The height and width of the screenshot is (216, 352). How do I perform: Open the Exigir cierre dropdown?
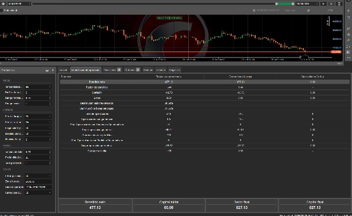pos(38,128)
